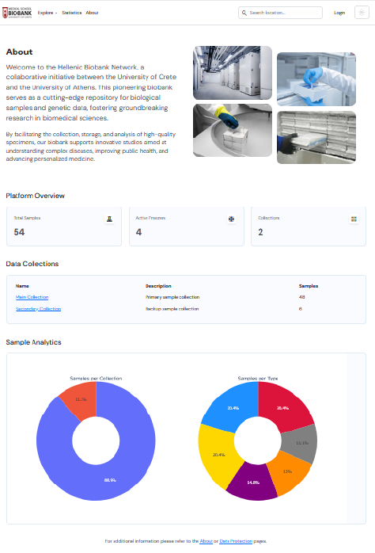
Task: Click the photo of stacked frozen boxes
Action: click(x=316, y=138)
